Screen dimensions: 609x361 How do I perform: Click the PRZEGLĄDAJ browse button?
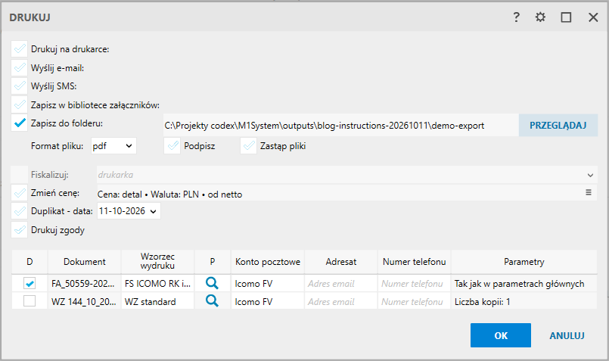[x=558, y=125]
